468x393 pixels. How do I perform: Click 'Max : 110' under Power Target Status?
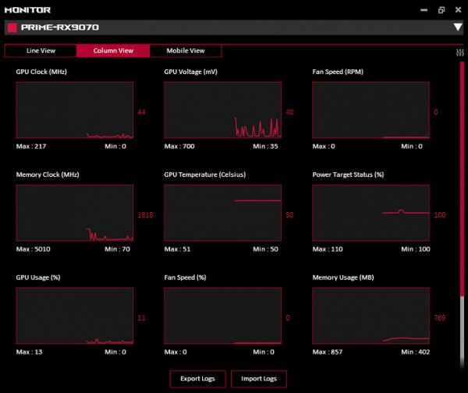pyautogui.click(x=328, y=249)
